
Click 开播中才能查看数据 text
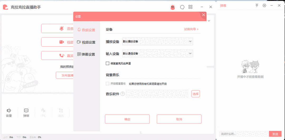pyautogui.click(x=250, y=77)
